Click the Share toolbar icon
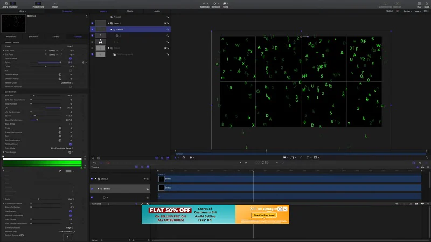This screenshot has height=242, width=431. [x=427, y=5]
